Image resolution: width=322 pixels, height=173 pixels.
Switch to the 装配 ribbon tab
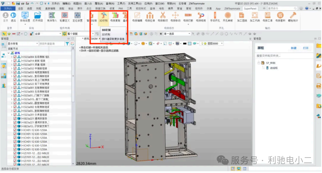pos(62,8)
